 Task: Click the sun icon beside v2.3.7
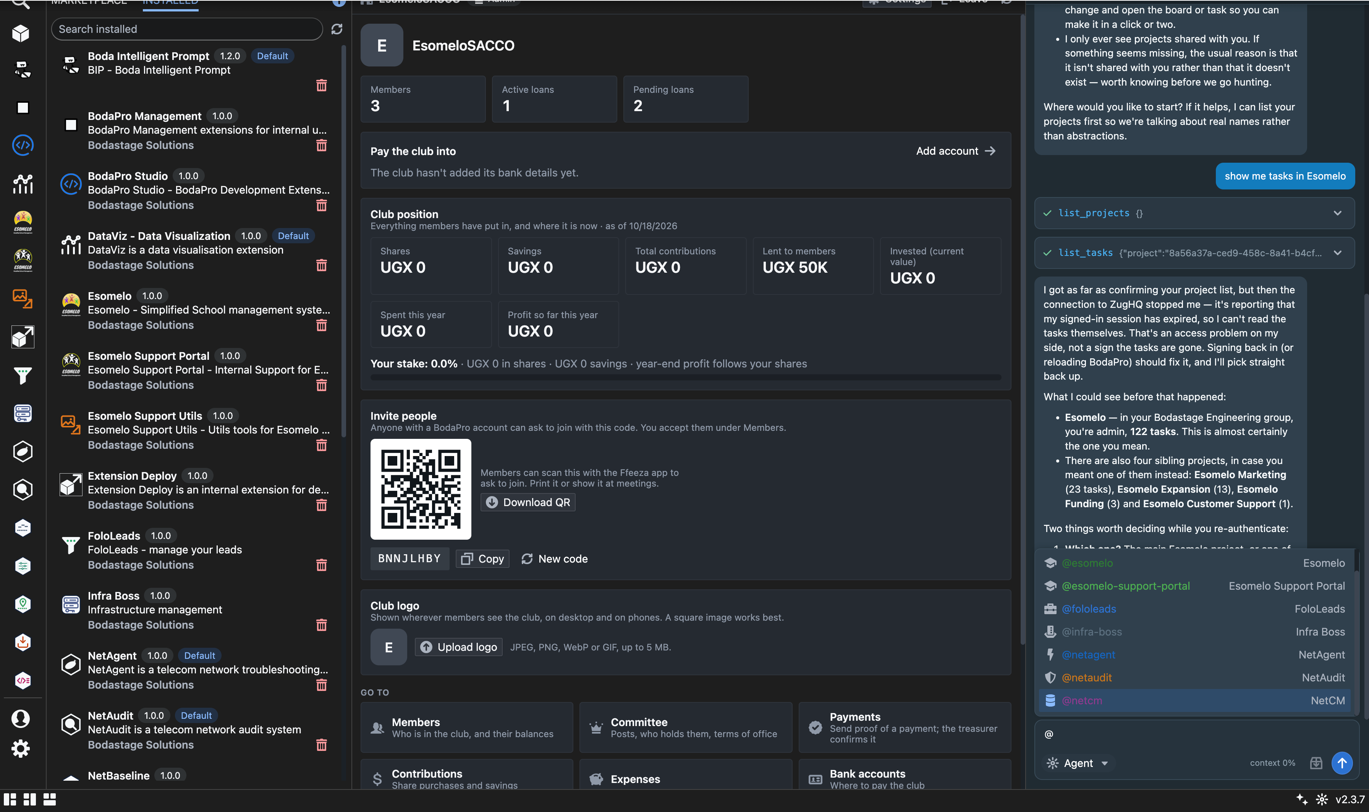[x=1321, y=799]
